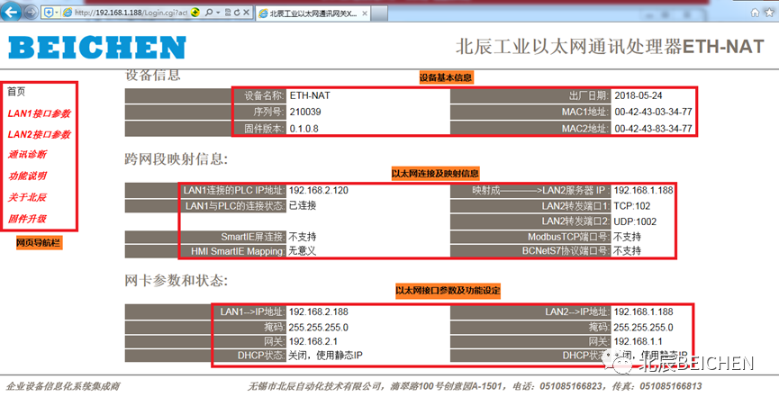Screen dimensions: 779x397
Task: Expand the search dropdown arrow beside magnifier
Action: pos(218,13)
